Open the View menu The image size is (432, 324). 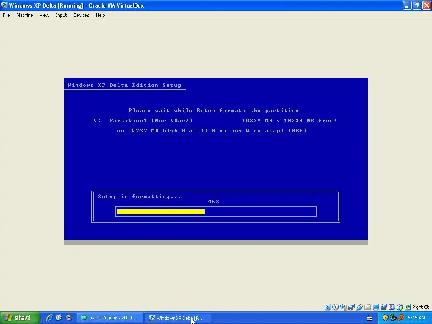pyautogui.click(x=44, y=15)
